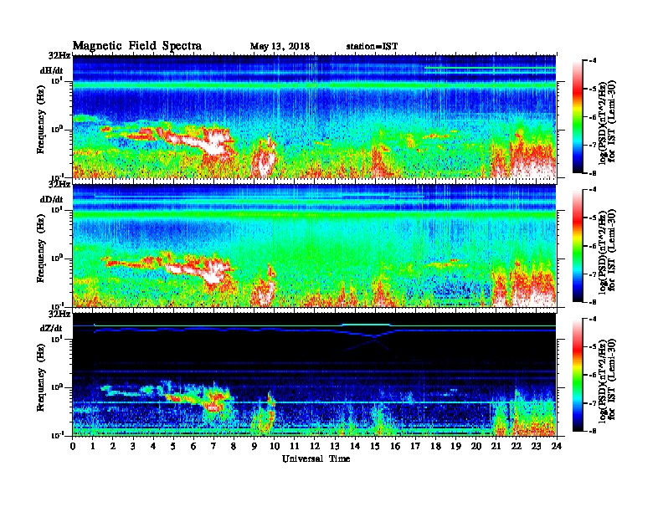Click hour 22 on the Universal Time axis
The image size is (663, 512).
517,446
